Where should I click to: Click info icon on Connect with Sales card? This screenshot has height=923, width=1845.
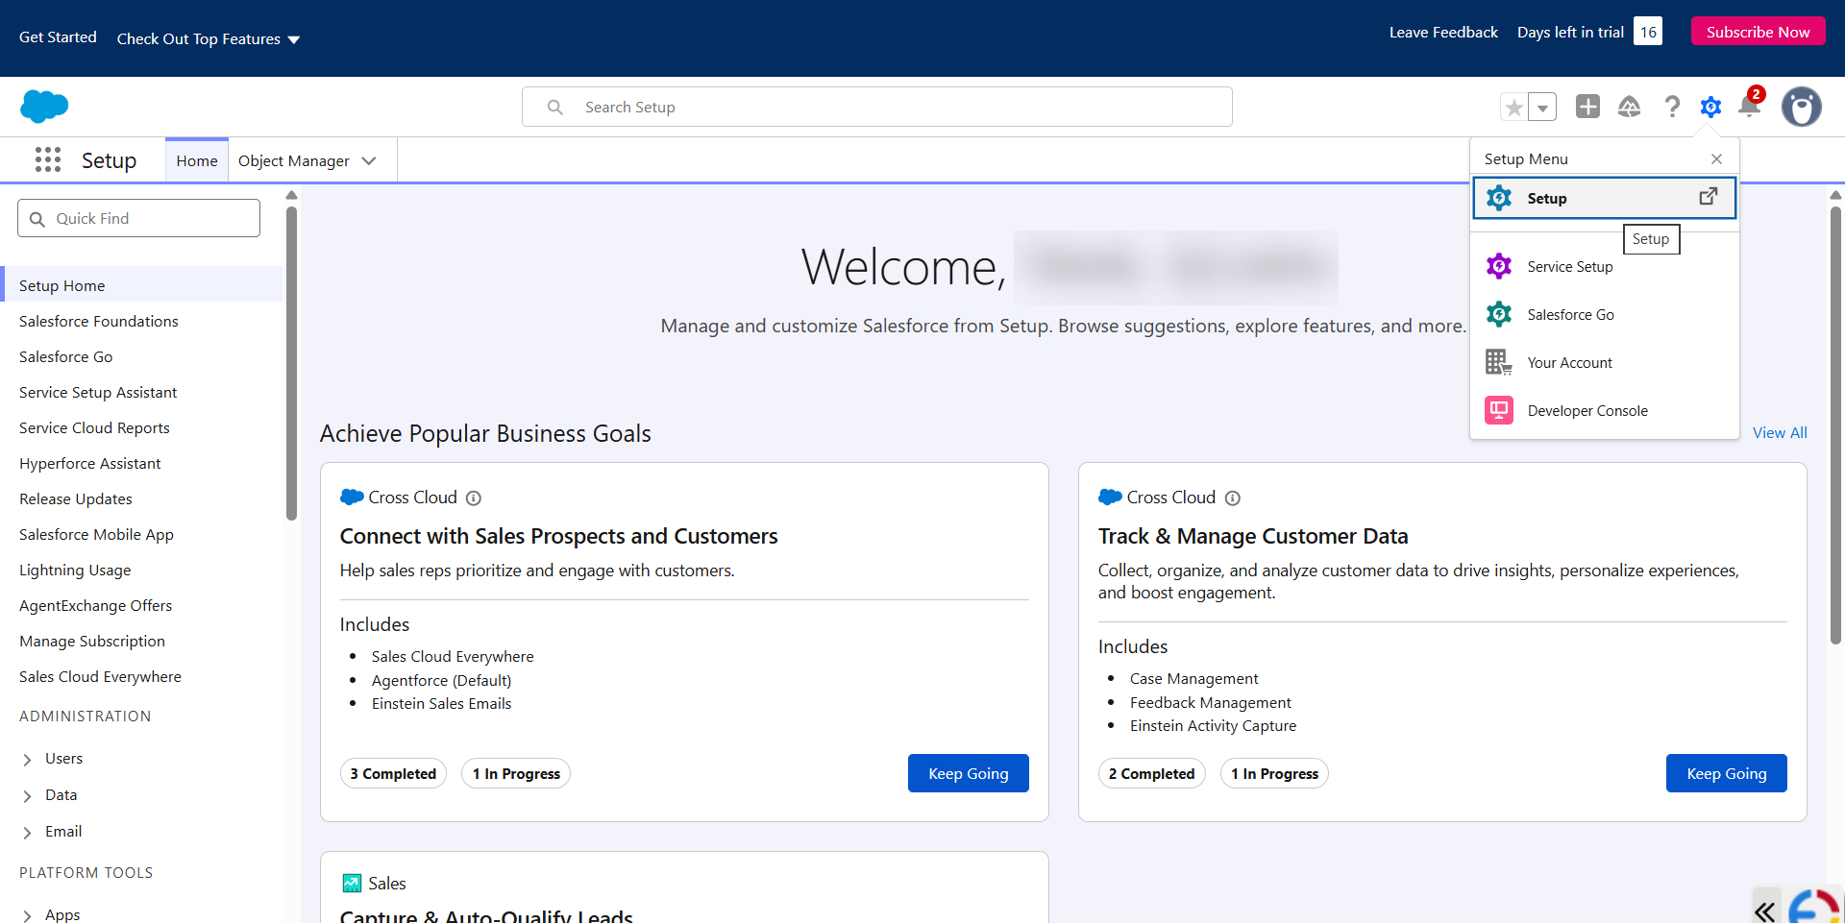[x=474, y=498]
